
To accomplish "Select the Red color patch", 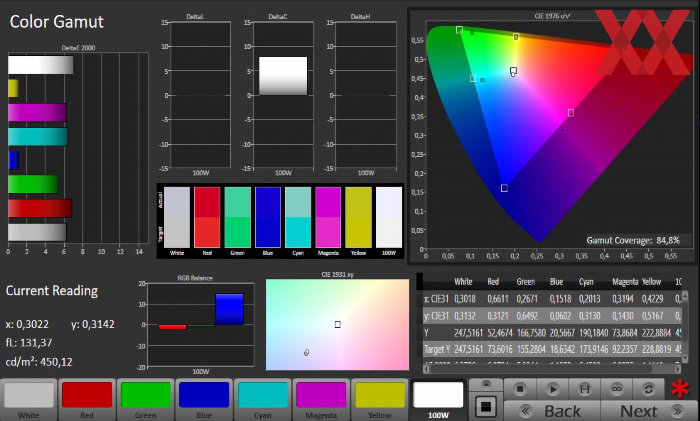I will click(x=87, y=400).
